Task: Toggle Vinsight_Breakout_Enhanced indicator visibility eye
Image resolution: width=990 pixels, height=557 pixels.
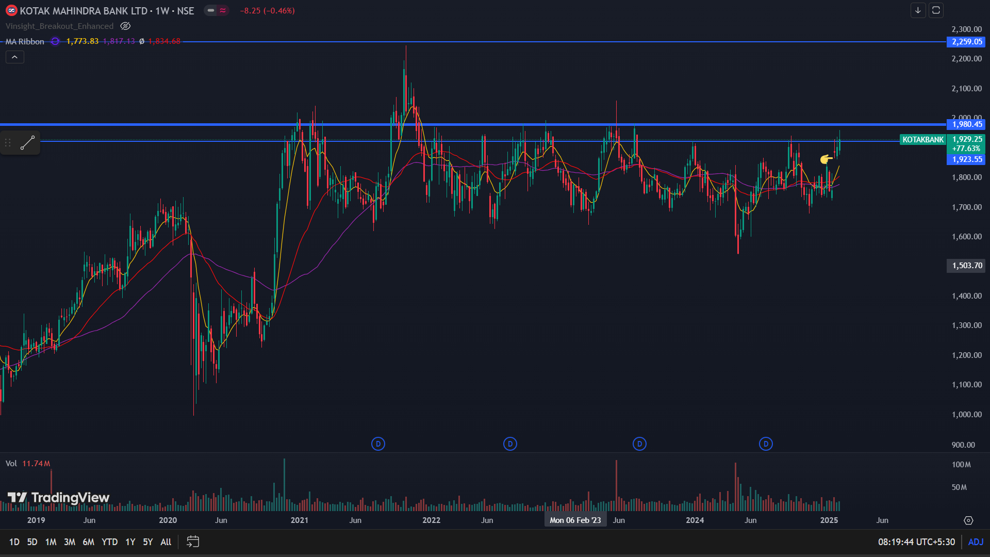Action: pyautogui.click(x=125, y=26)
